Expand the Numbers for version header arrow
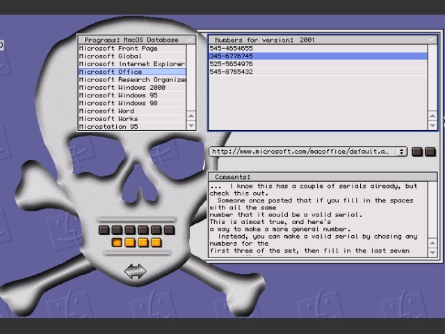Viewport: 445px width, 334px height. click(x=431, y=40)
